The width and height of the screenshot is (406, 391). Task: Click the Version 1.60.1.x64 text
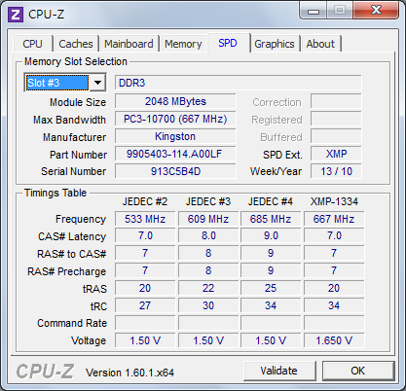point(129,373)
